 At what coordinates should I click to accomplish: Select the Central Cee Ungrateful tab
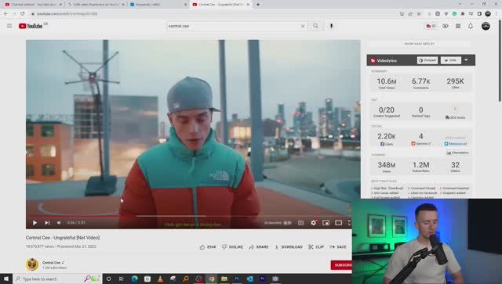pyautogui.click(x=221, y=5)
